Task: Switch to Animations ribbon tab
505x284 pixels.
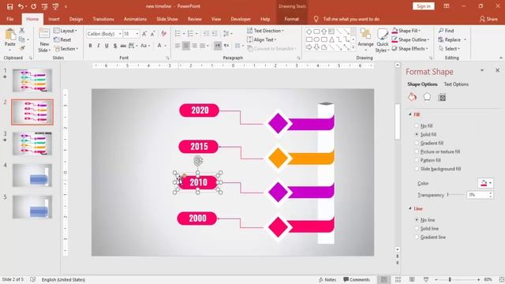Action: coord(135,19)
